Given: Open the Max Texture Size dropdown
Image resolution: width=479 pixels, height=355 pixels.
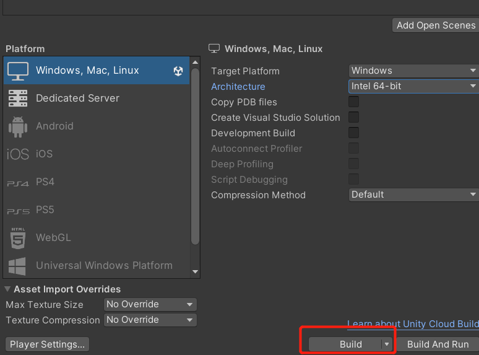Looking at the screenshot, I should (150, 305).
